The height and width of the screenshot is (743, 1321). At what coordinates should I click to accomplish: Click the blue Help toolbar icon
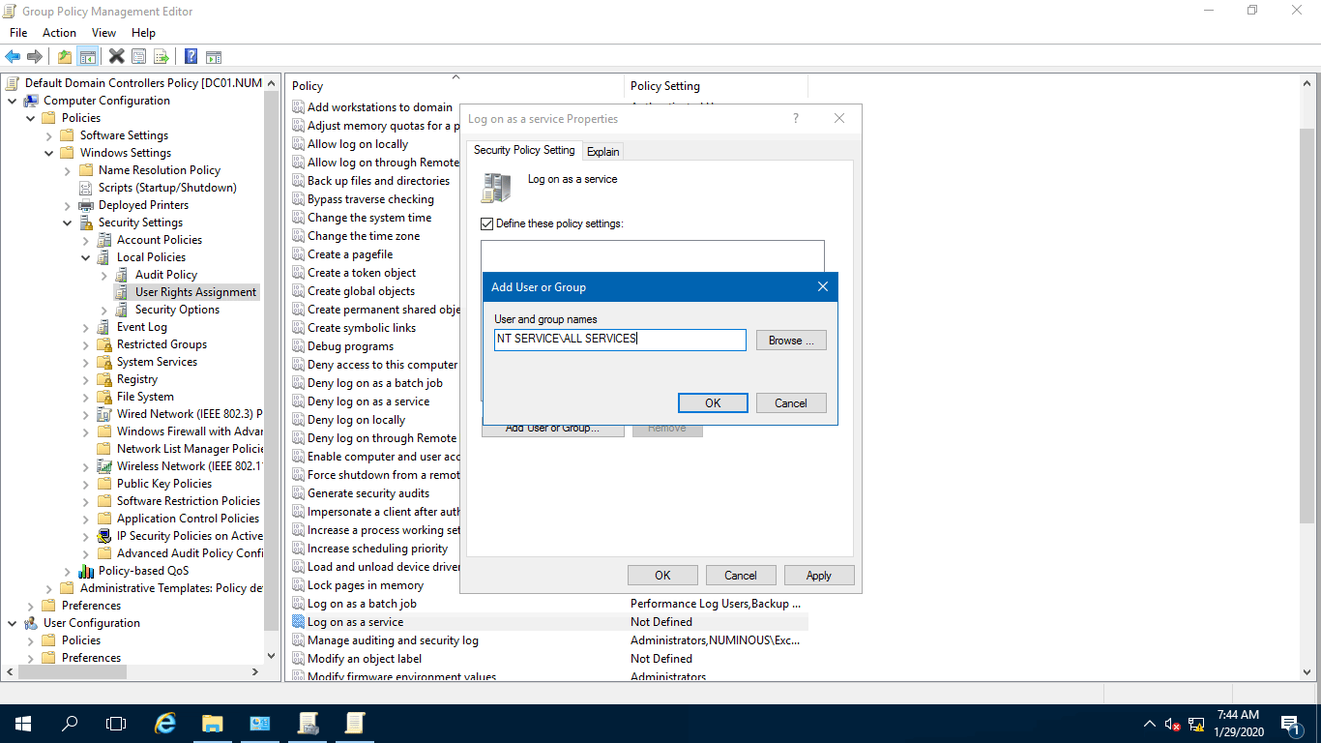[x=191, y=57]
